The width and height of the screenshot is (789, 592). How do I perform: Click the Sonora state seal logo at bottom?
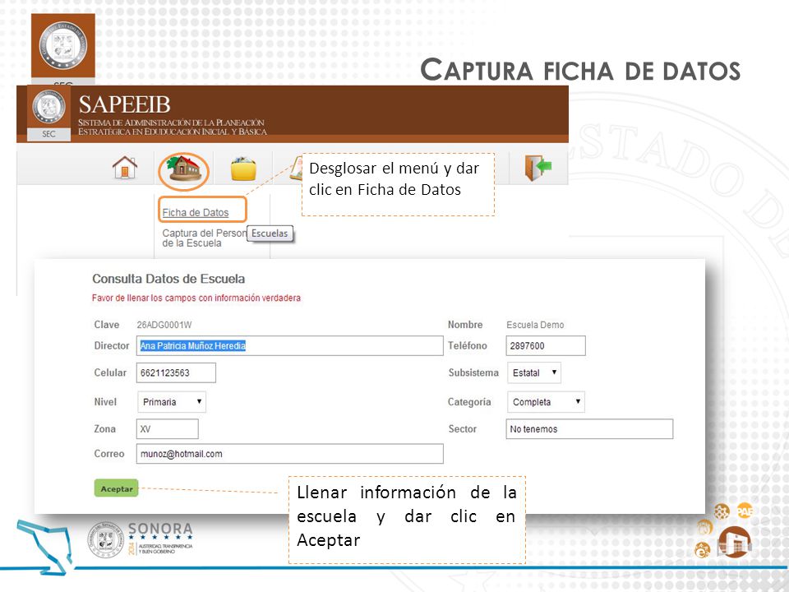(x=104, y=540)
